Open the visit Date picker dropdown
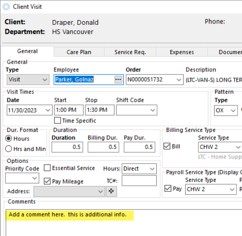The width and height of the screenshot is (242, 236). click(x=48, y=110)
